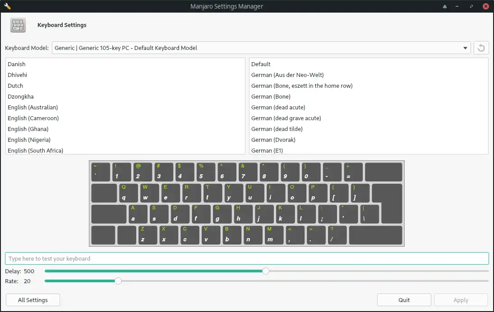
Task: Select German (dead grave acute) variant
Action: click(369, 118)
